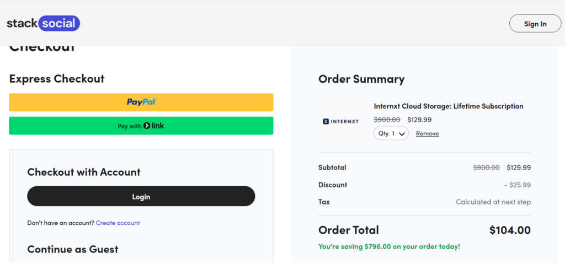
Task: Click the Discount label in the summary
Action: pyautogui.click(x=333, y=185)
